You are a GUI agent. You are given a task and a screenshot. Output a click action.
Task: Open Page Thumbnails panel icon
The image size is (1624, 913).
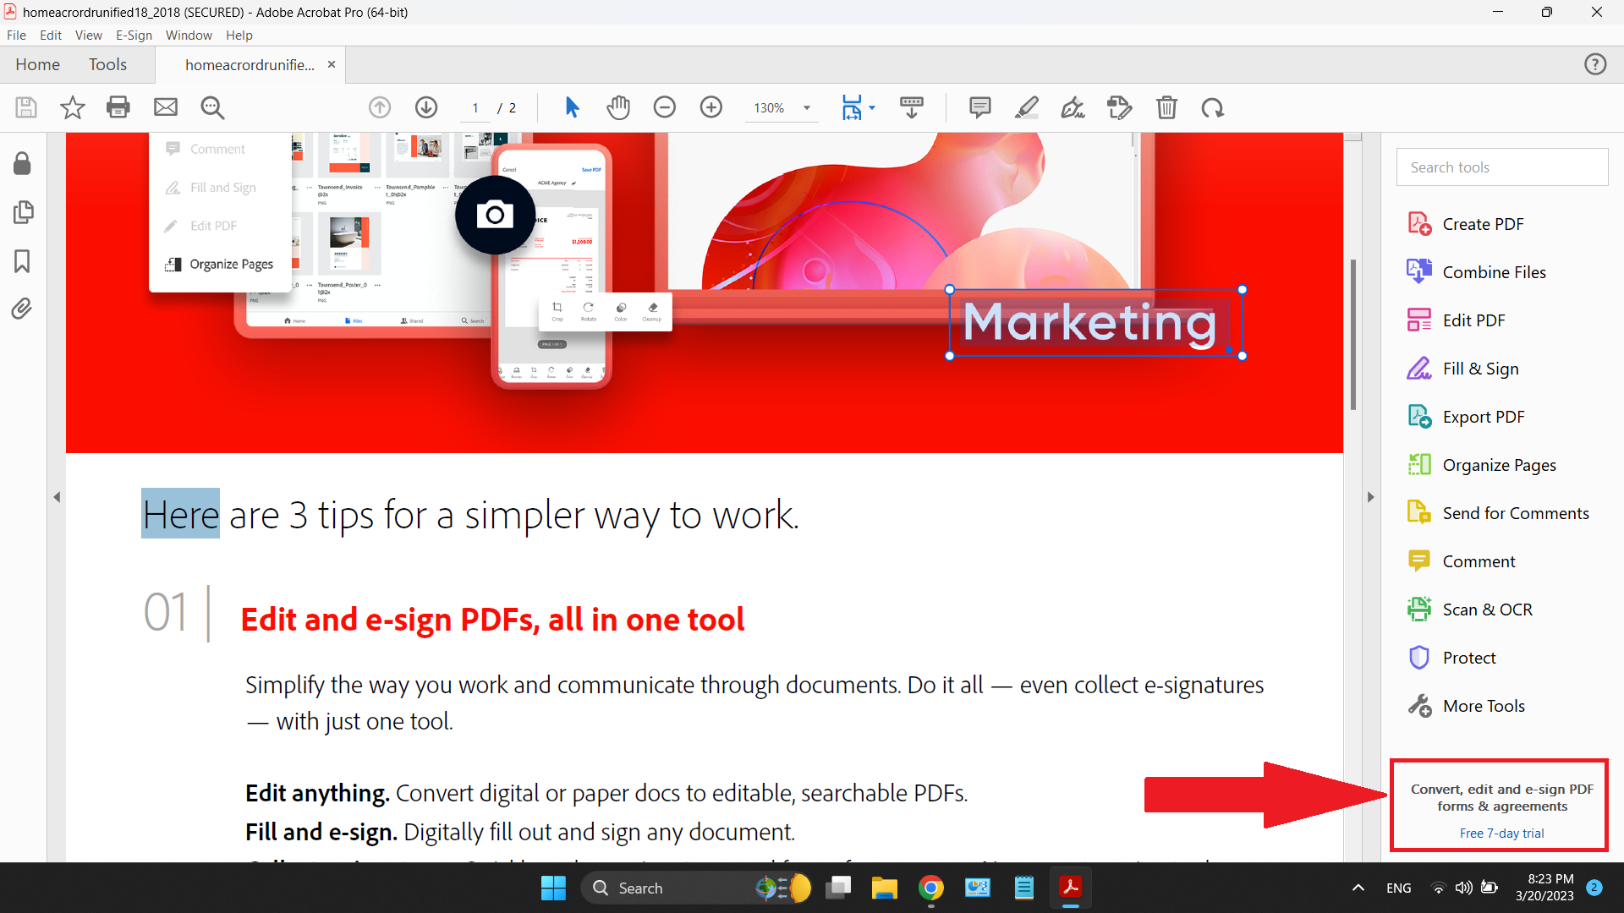(23, 212)
